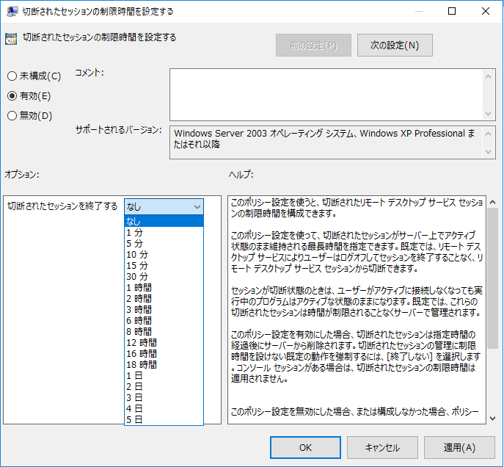Click comment box scroll up arrow
The width and height of the screenshot is (504, 467).
point(489,76)
